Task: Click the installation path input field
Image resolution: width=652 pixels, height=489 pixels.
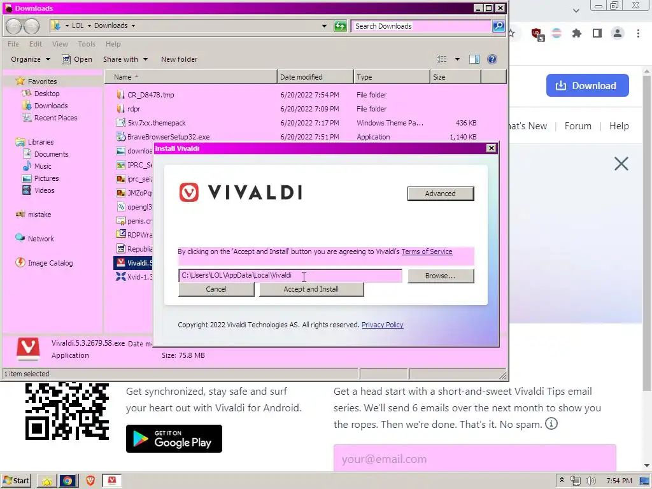Action: (x=290, y=275)
